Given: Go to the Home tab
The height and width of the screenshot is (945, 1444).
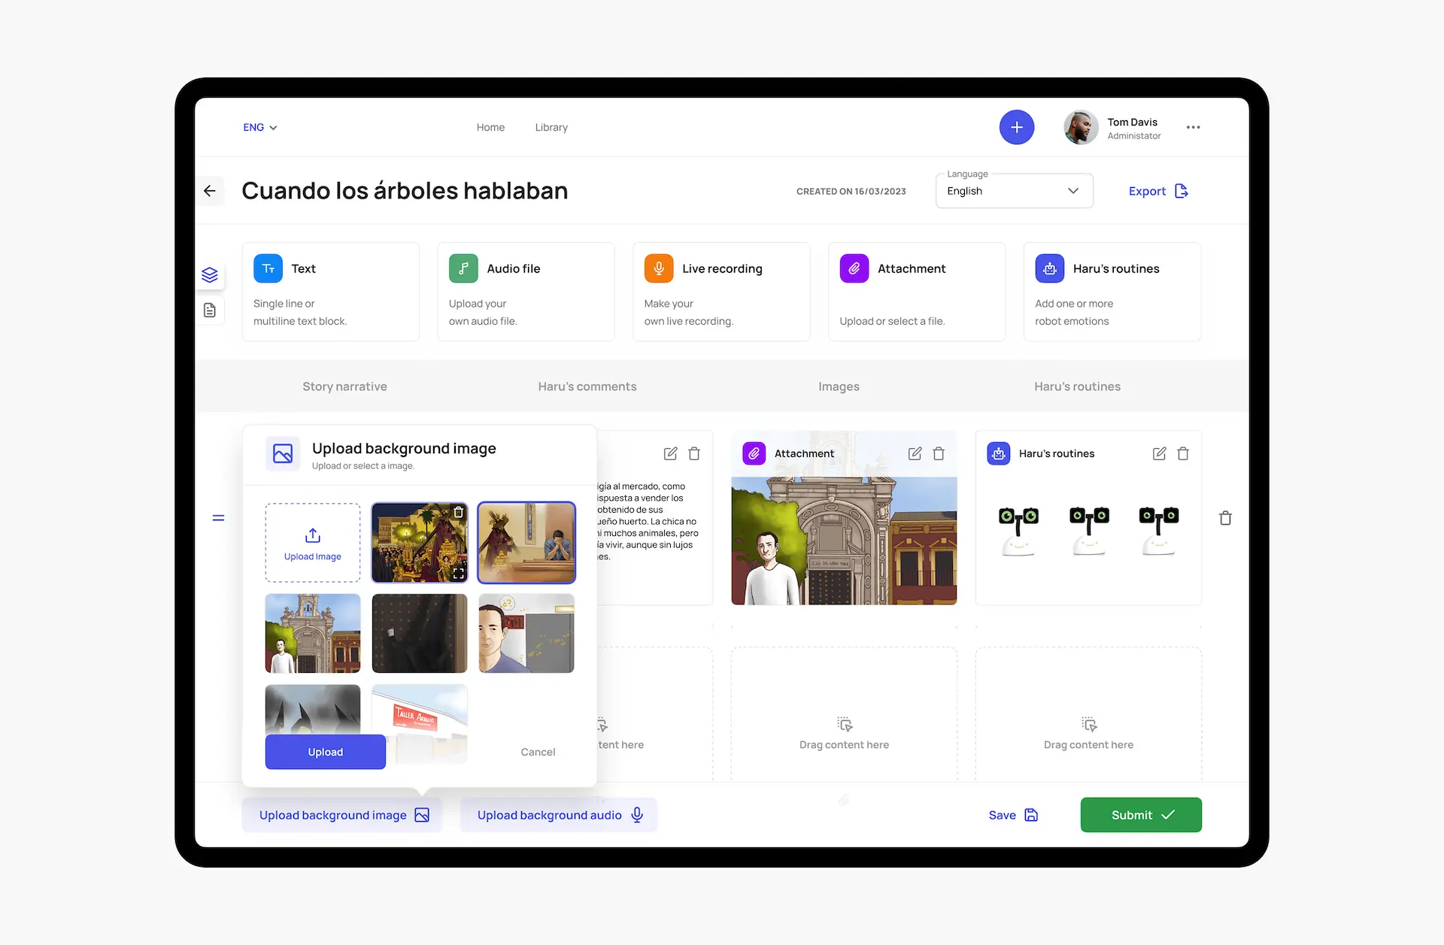Looking at the screenshot, I should [490, 128].
